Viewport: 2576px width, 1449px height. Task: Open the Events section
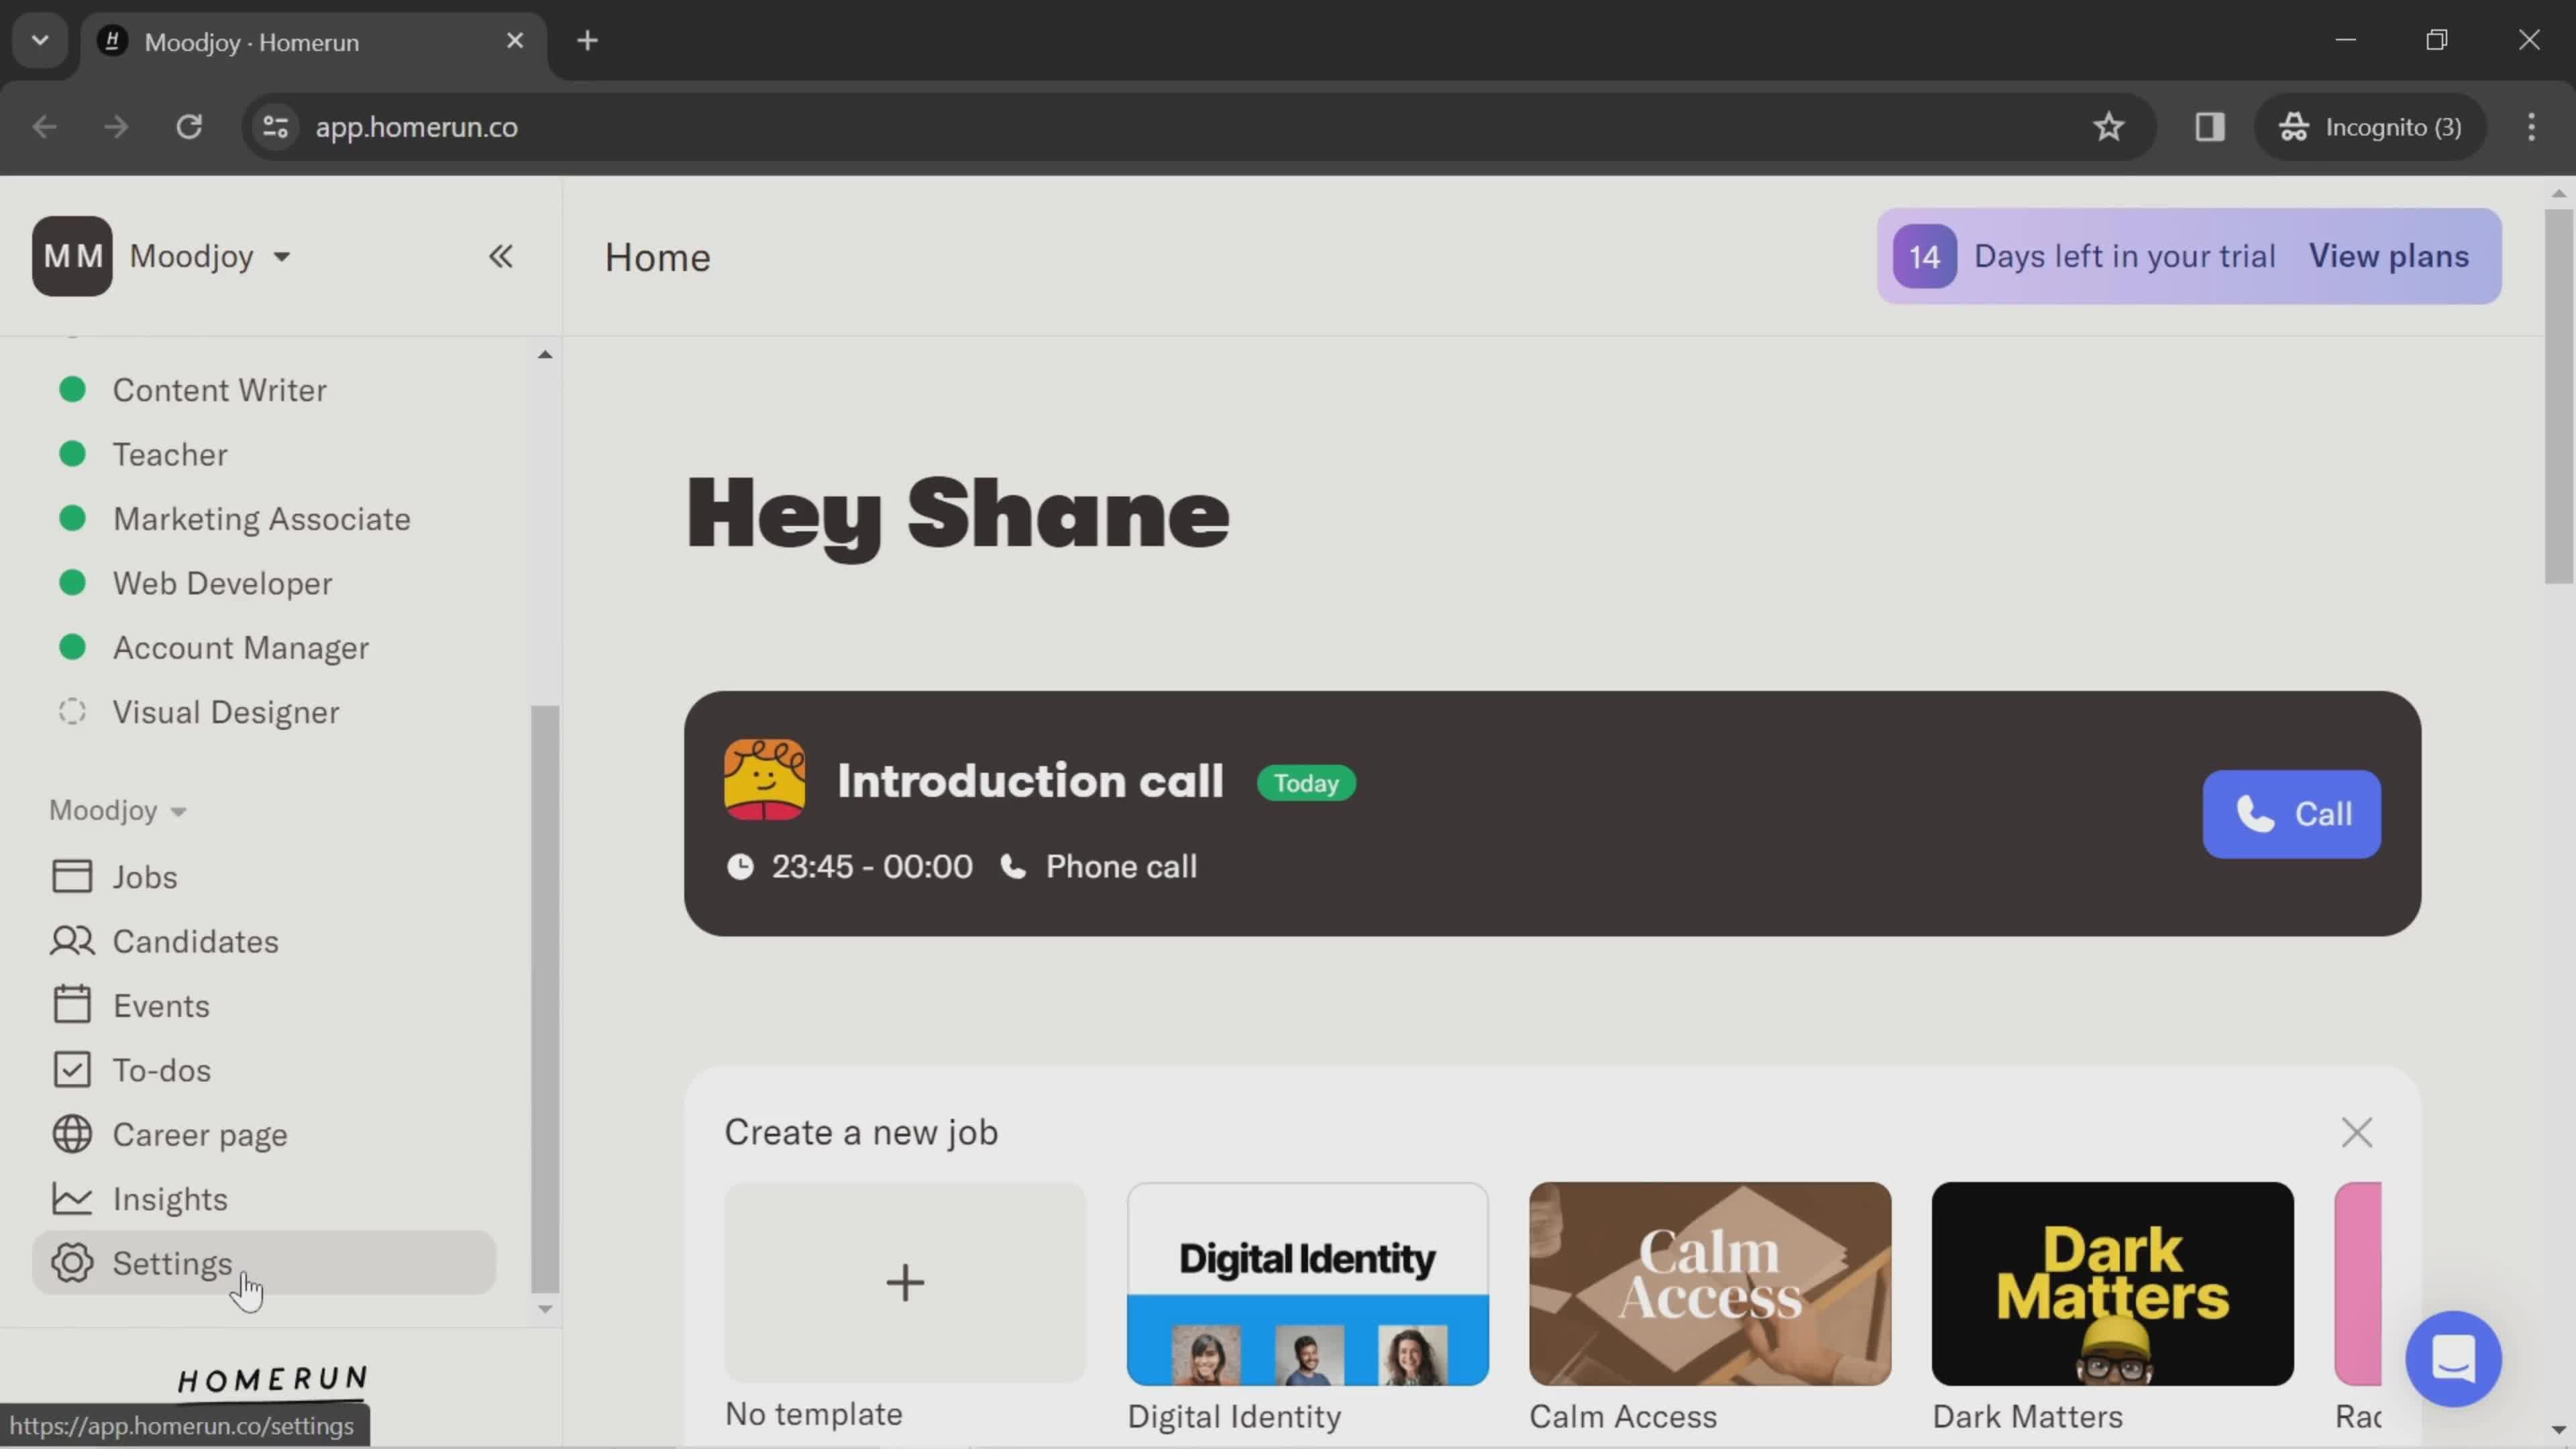[x=161, y=1005]
